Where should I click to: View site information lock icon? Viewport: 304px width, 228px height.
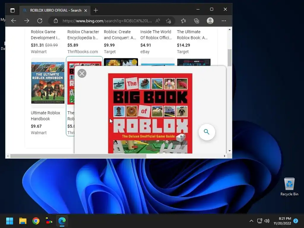[x=56, y=21]
